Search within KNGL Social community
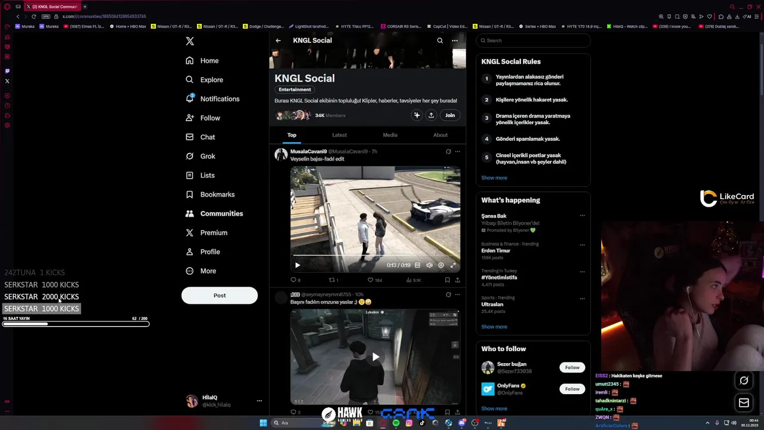 point(440,41)
